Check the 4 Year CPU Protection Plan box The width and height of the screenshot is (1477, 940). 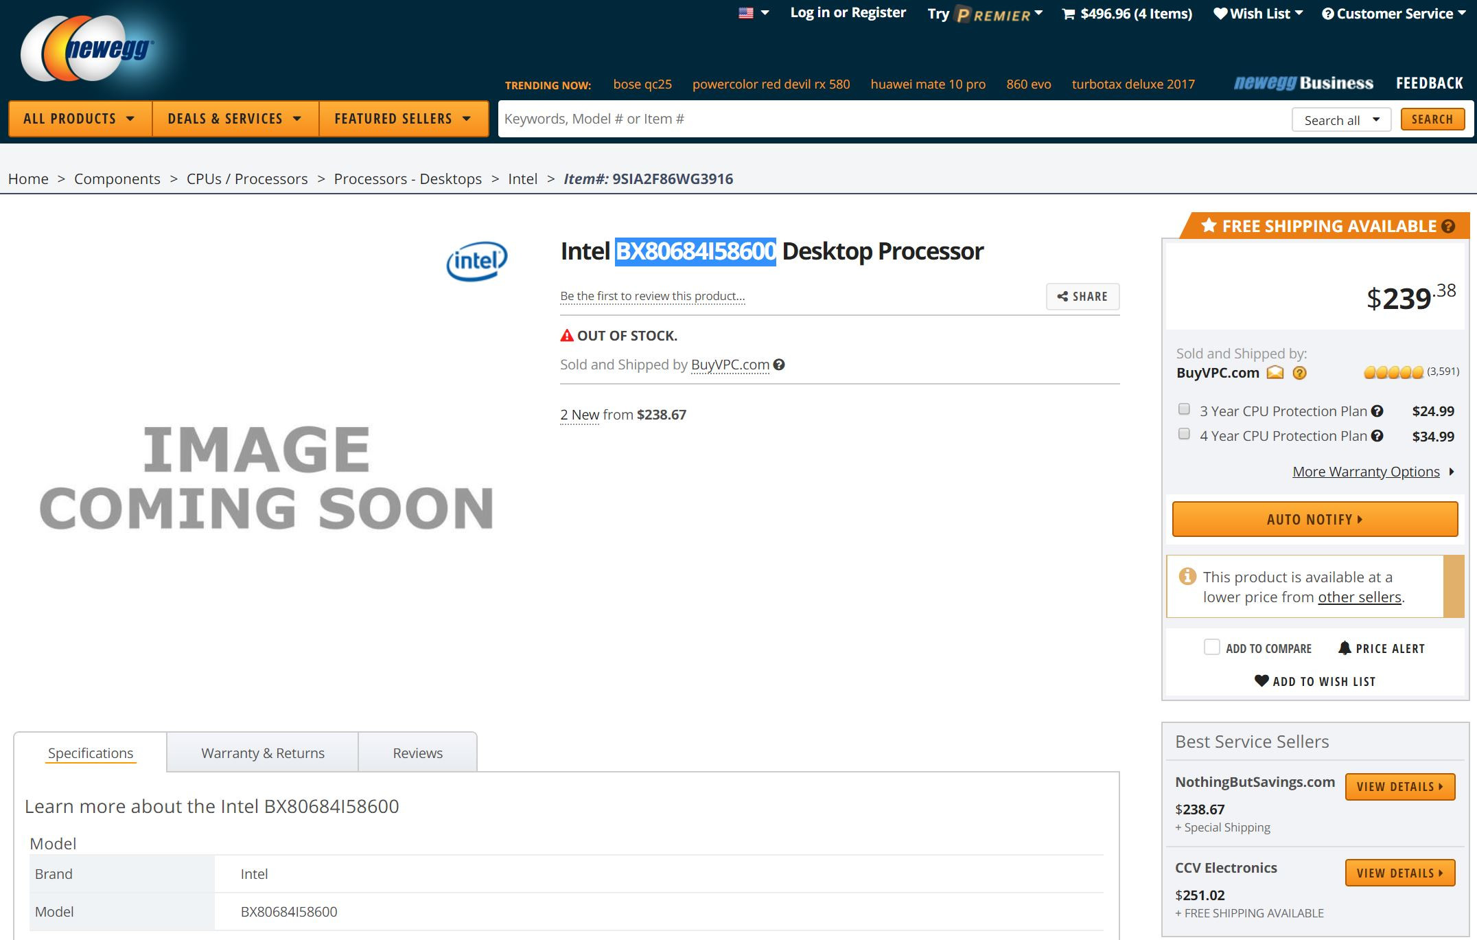coord(1184,435)
